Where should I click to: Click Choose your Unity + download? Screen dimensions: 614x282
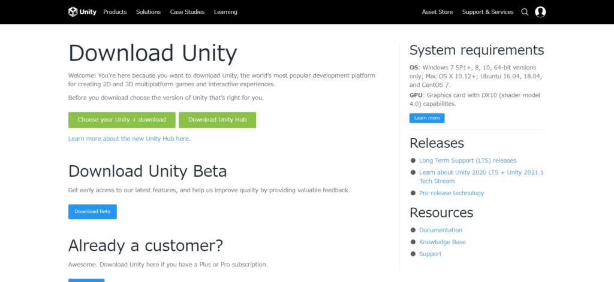click(122, 120)
